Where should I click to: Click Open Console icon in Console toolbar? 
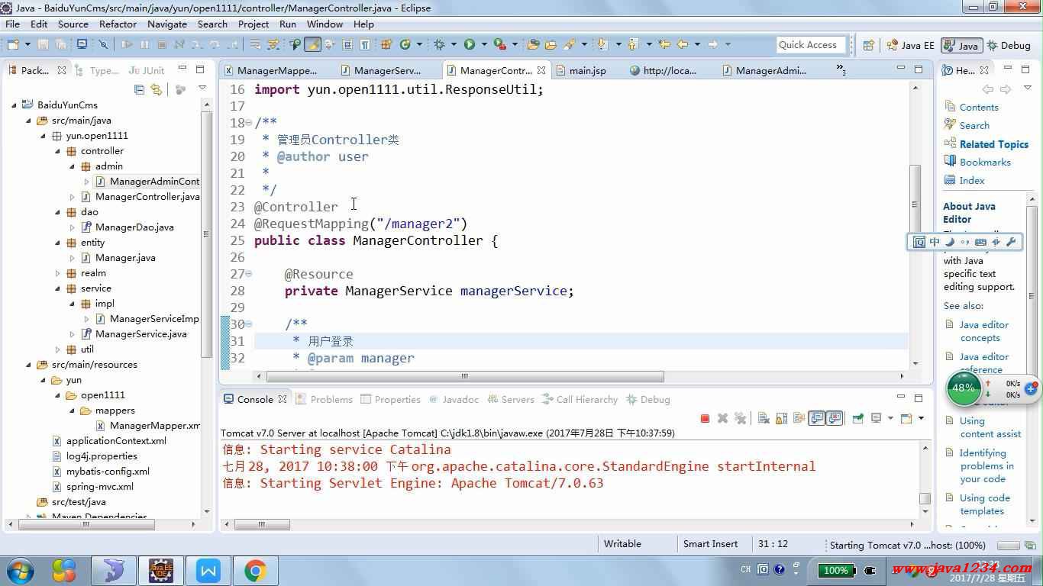pos(906,418)
